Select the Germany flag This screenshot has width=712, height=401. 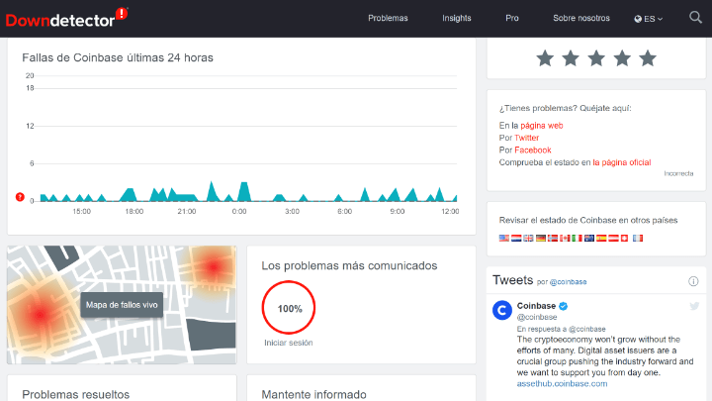point(541,238)
